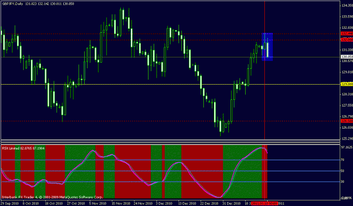The width and height of the screenshot is (353, 206).
Task: Click the 50 level label in RSX scale
Action: [x=342, y=171]
